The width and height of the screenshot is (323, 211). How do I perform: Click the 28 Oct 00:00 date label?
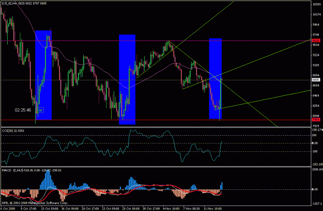click(x=131, y=208)
